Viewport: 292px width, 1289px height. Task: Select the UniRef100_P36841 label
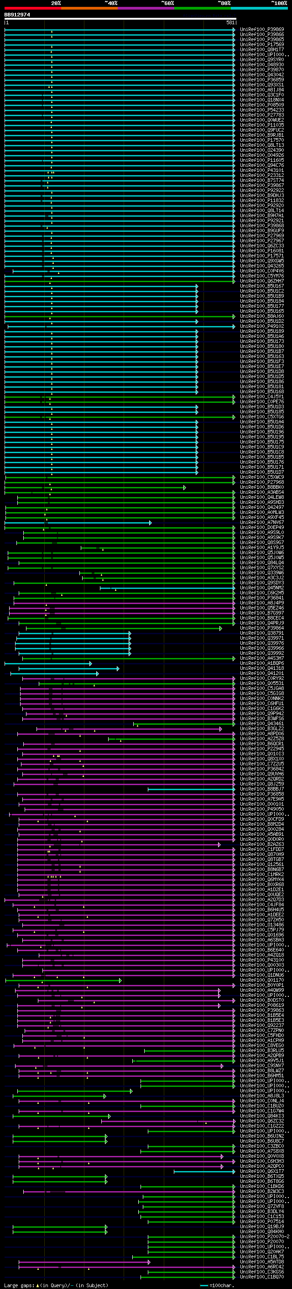coord(262,598)
